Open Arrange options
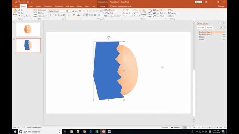Screen dimensions: 239x134 (143, 13)
